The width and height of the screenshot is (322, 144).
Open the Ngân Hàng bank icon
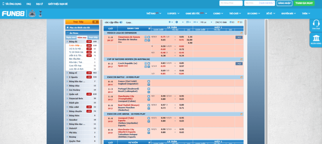[316, 38]
